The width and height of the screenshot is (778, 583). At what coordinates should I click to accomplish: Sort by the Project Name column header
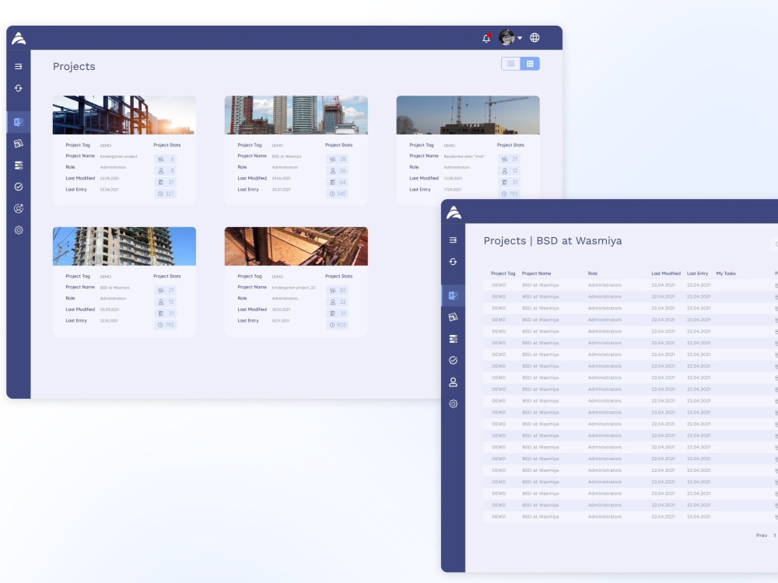coord(536,274)
